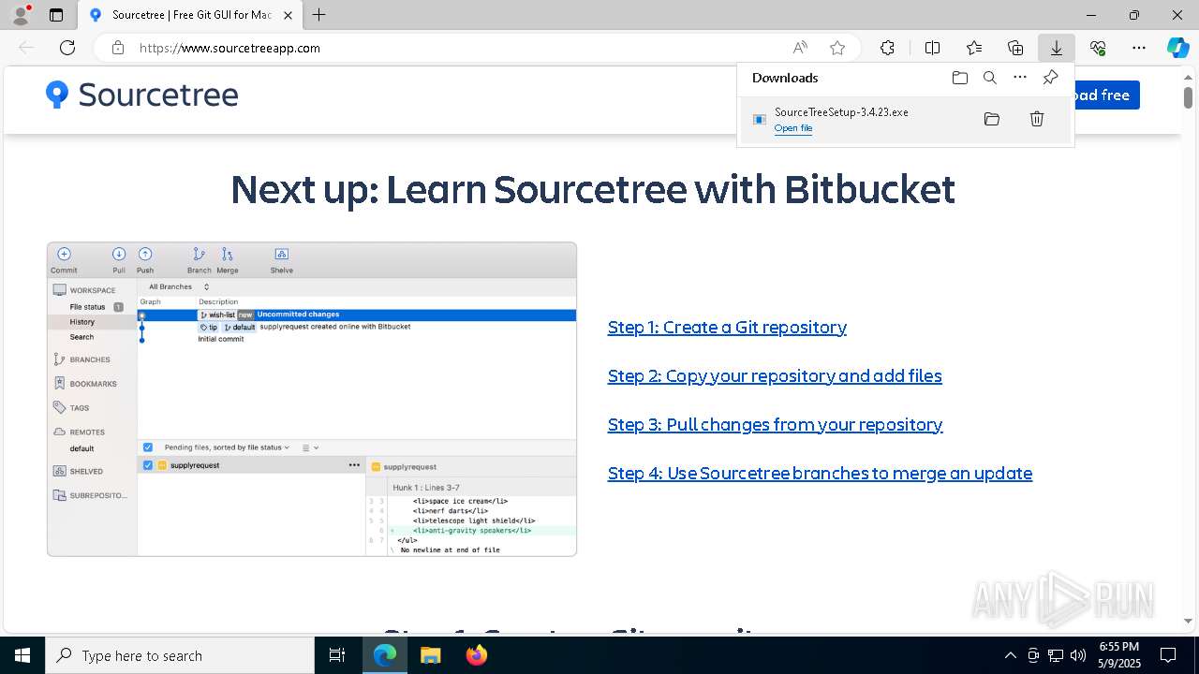This screenshot has width=1199, height=674.
Task: Show SourceTreeSetup-3.4.23.exe in folder
Action: point(992,119)
